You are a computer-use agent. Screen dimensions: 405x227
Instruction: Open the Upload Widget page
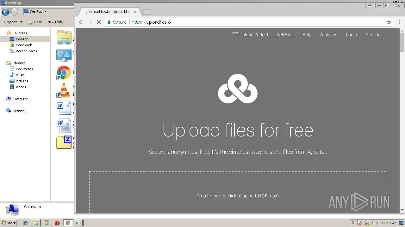pyautogui.click(x=254, y=35)
